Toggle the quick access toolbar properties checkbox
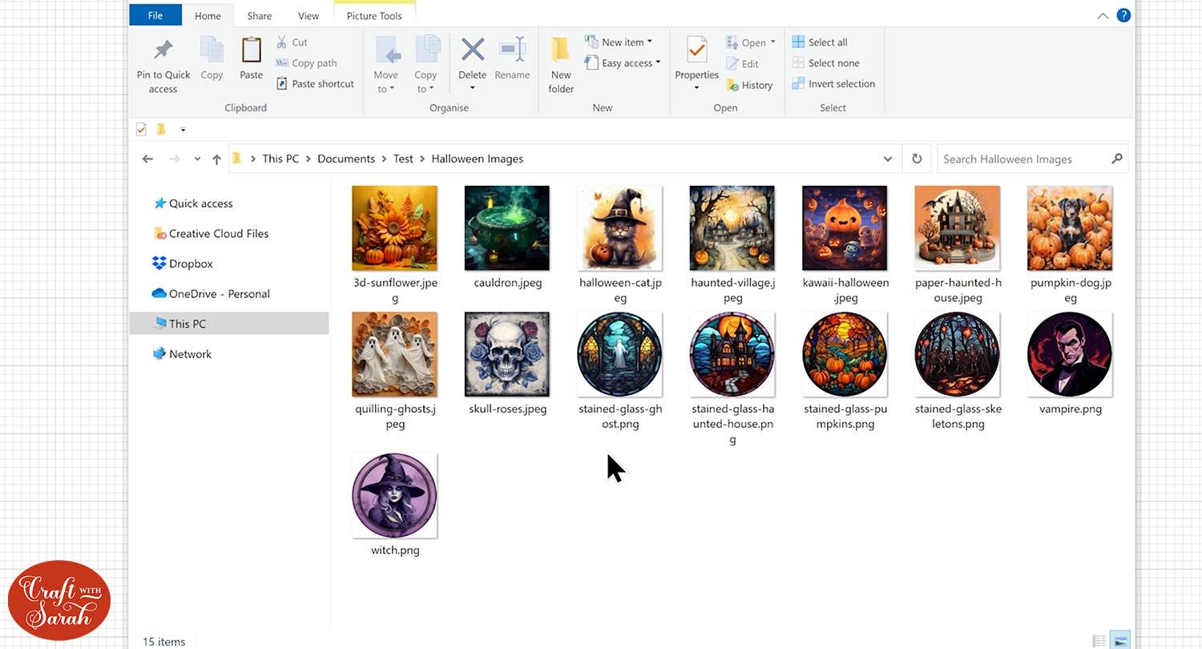This screenshot has height=649, width=1202. pyautogui.click(x=142, y=129)
